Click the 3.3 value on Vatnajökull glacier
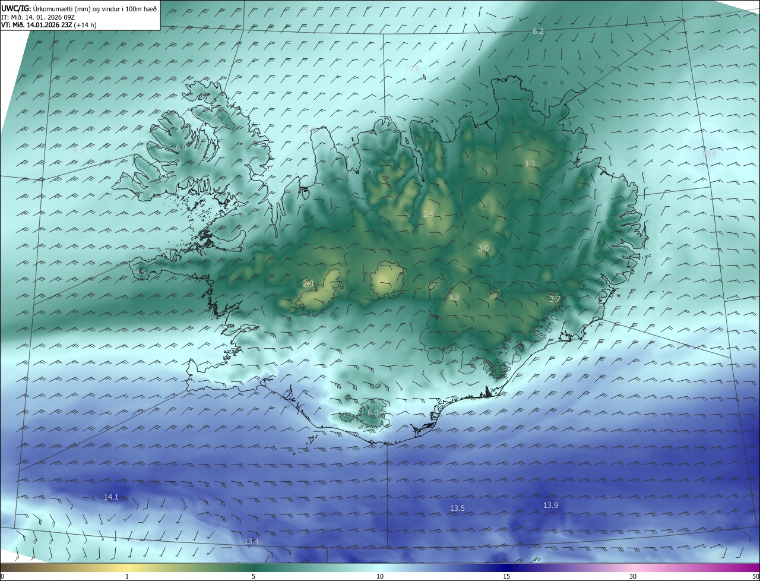This screenshot has width=760, height=581. point(454,297)
